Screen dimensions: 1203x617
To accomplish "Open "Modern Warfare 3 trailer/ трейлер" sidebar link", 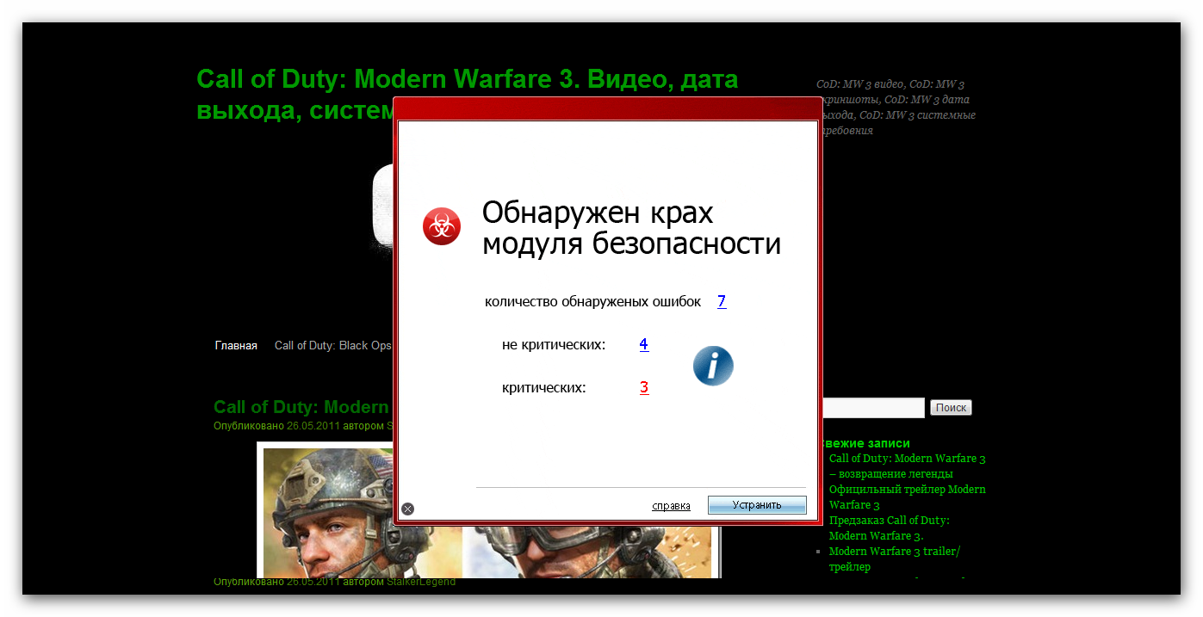I will pyautogui.click(x=895, y=559).
